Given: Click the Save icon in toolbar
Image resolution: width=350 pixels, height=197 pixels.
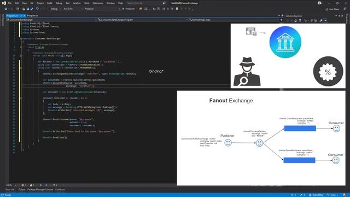Looking at the screenshot, I should (x=28, y=9).
